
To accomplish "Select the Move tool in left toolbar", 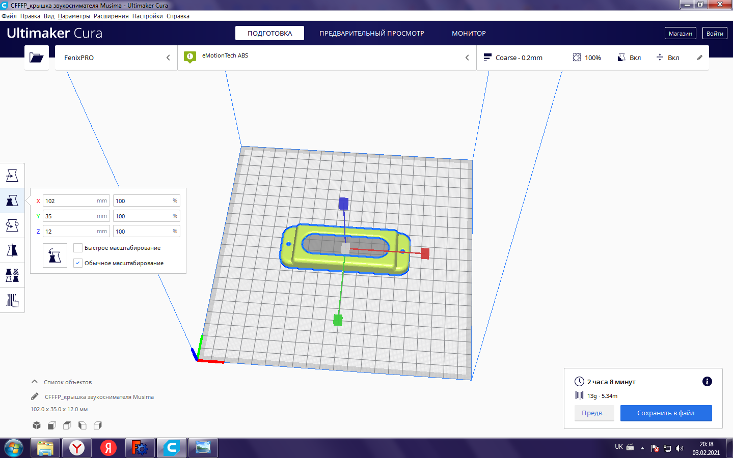I will click(x=12, y=176).
